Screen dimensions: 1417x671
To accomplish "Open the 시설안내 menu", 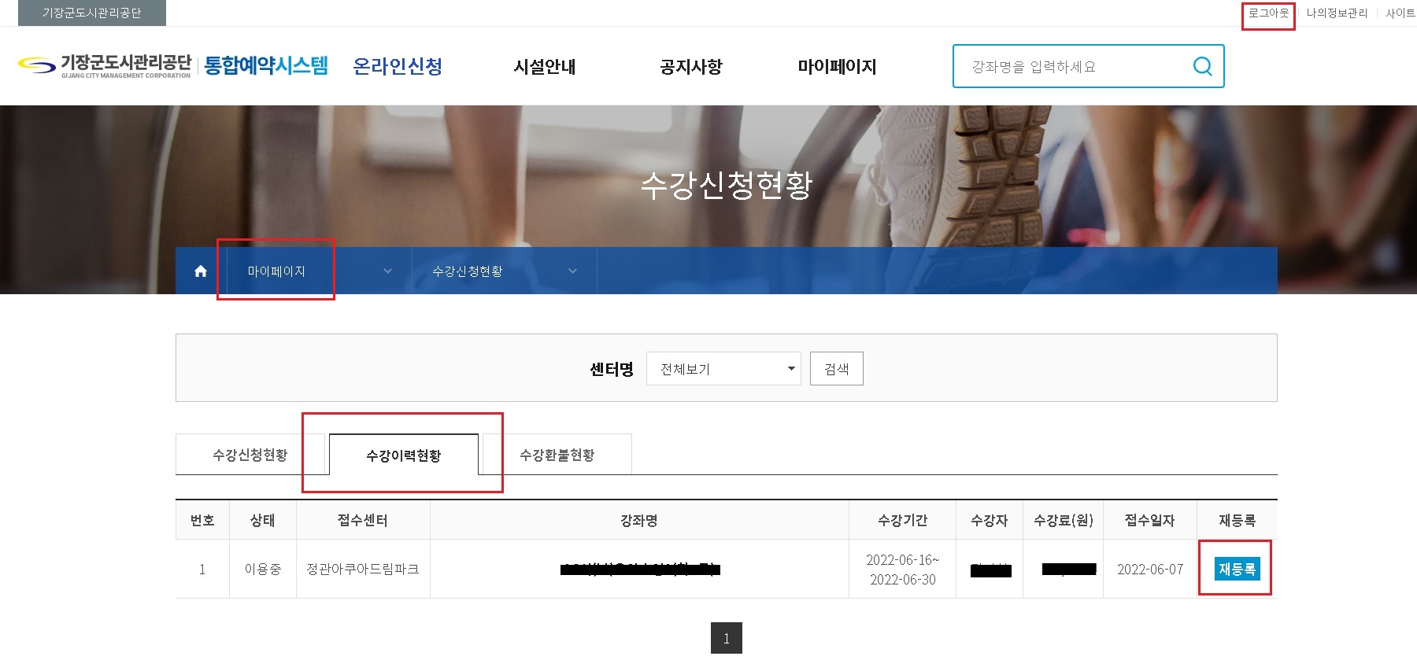I will [544, 67].
